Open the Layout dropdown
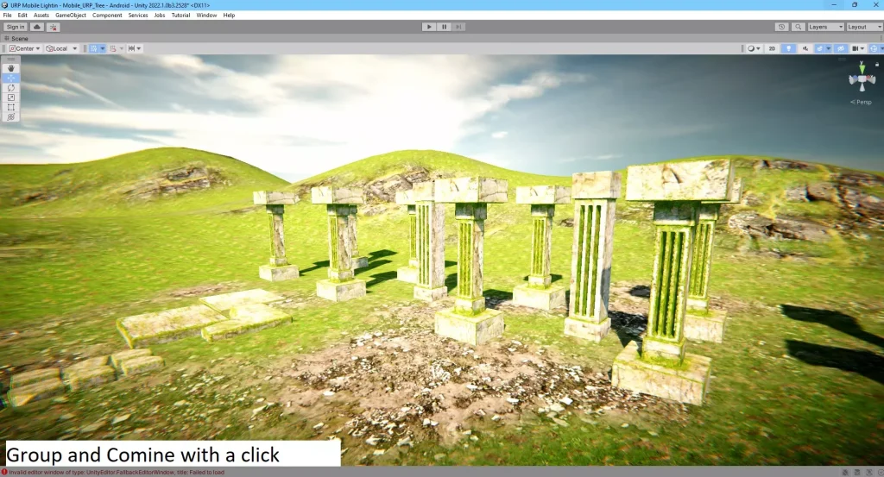This screenshot has height=477, width=884. click(864, 27)
